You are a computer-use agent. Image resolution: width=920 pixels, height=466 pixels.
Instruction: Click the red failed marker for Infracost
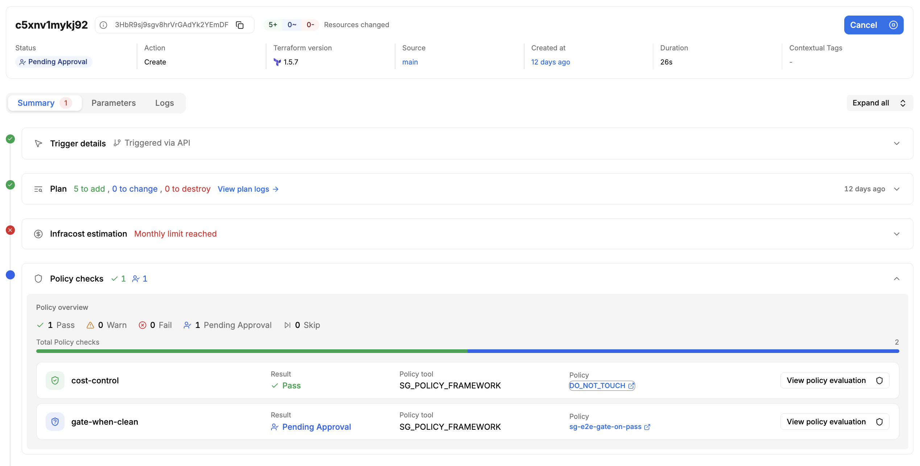point(11,230)
